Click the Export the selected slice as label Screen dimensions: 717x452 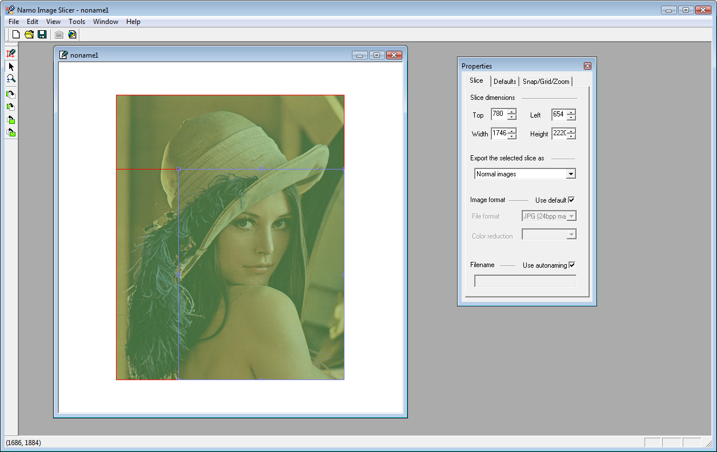(x=507, y=158)
